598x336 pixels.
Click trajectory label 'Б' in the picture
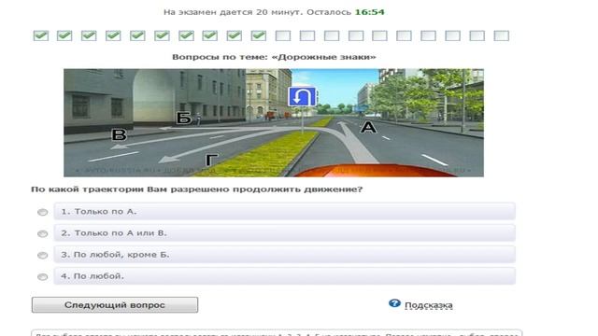184,119
